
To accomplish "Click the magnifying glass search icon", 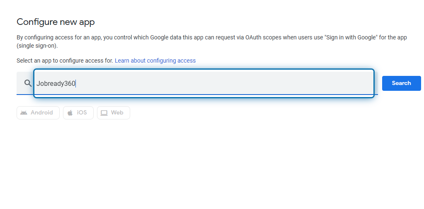I will click(28, 83).
